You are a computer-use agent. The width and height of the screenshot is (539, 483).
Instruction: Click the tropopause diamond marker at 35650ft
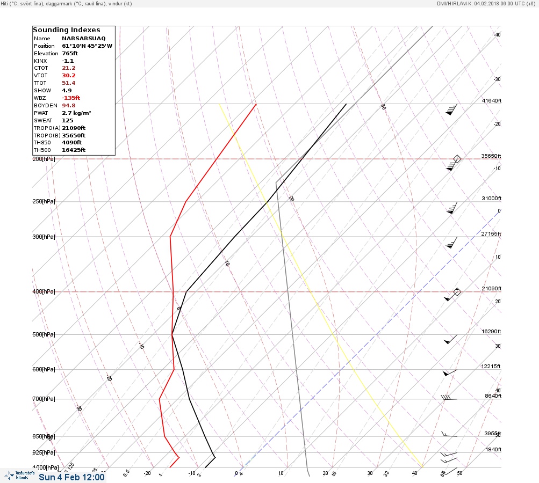click(x=457, y=159)
